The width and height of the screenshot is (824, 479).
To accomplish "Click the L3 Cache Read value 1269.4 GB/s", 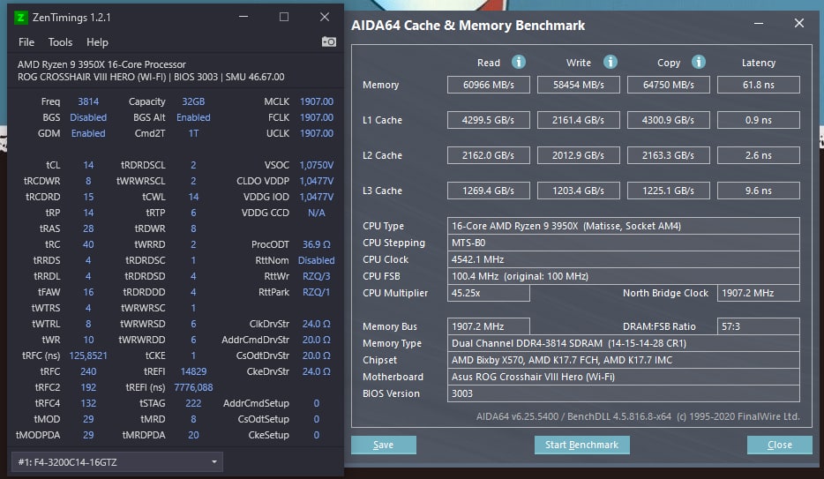I will coord(489,191).
